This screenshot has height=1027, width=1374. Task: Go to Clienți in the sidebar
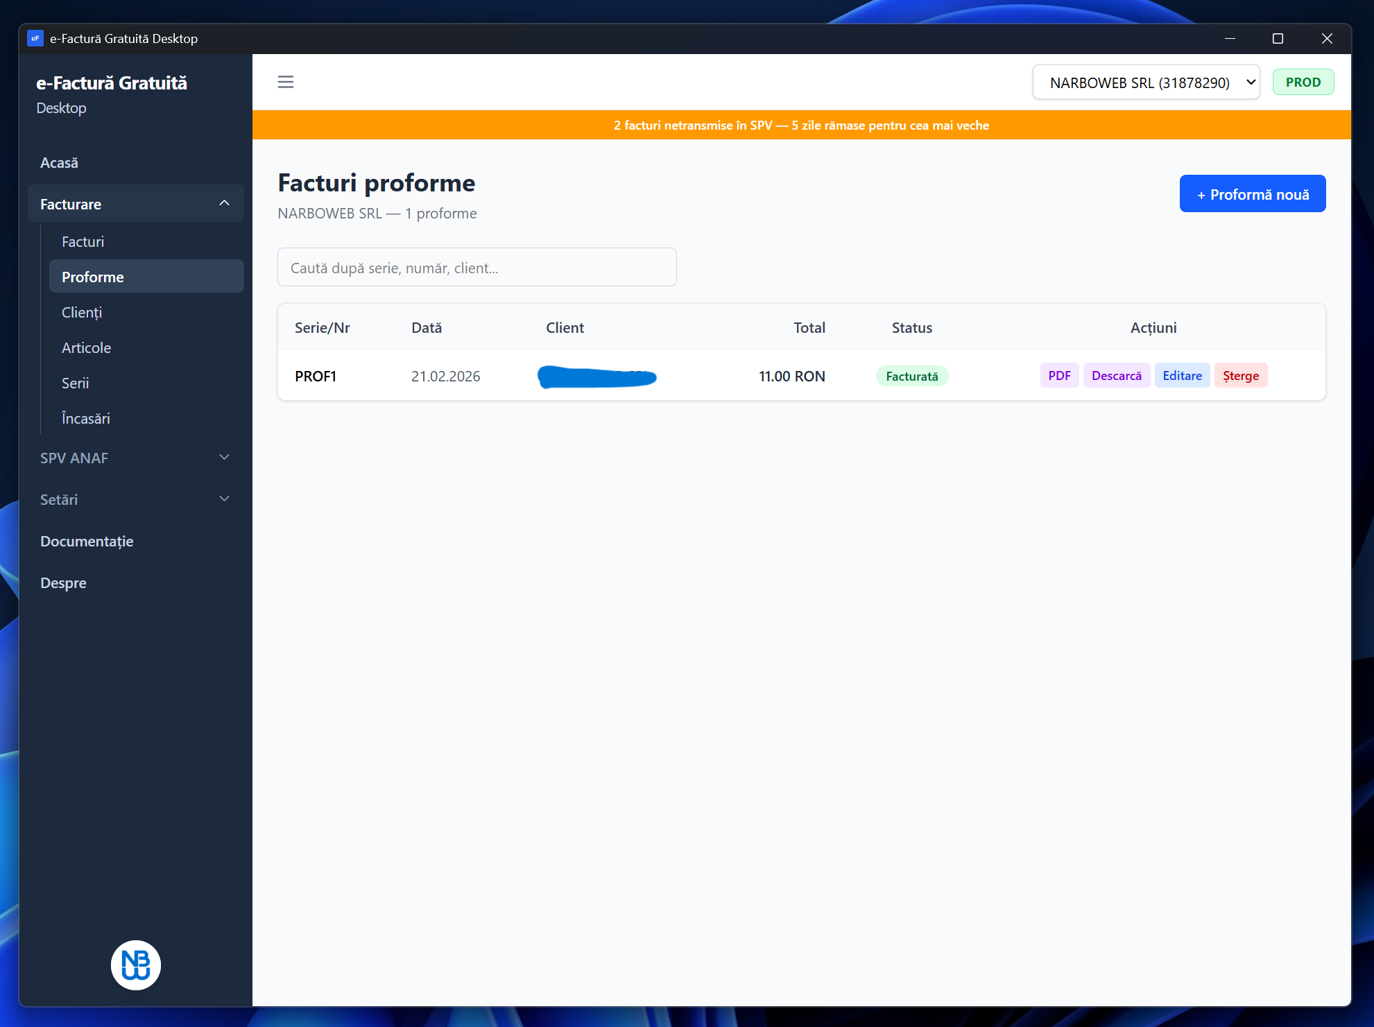(82, 313)
